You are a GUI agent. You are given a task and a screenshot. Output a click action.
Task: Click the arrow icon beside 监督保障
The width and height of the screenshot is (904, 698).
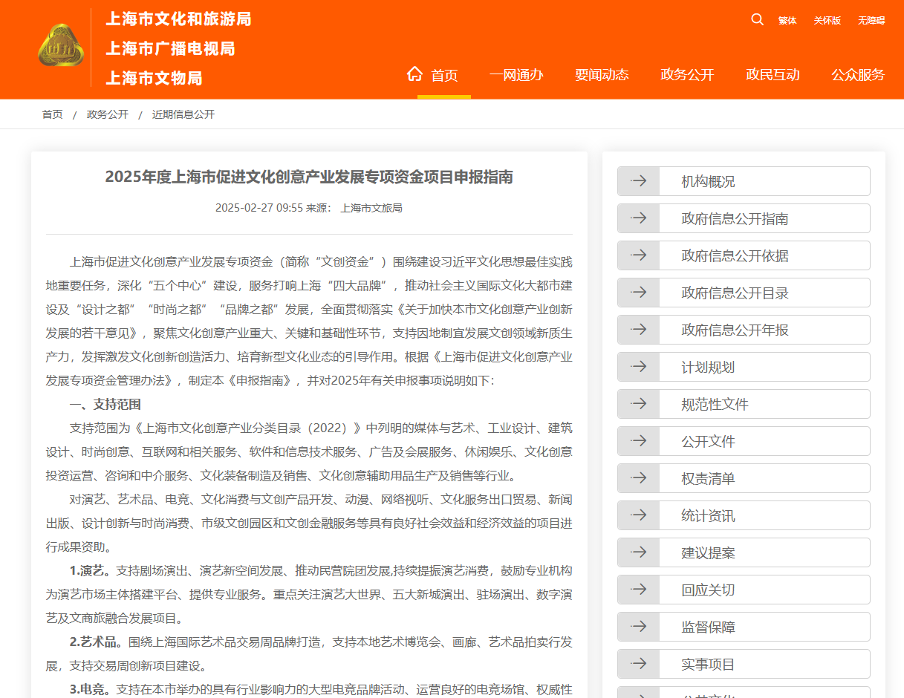click(638, 627)
